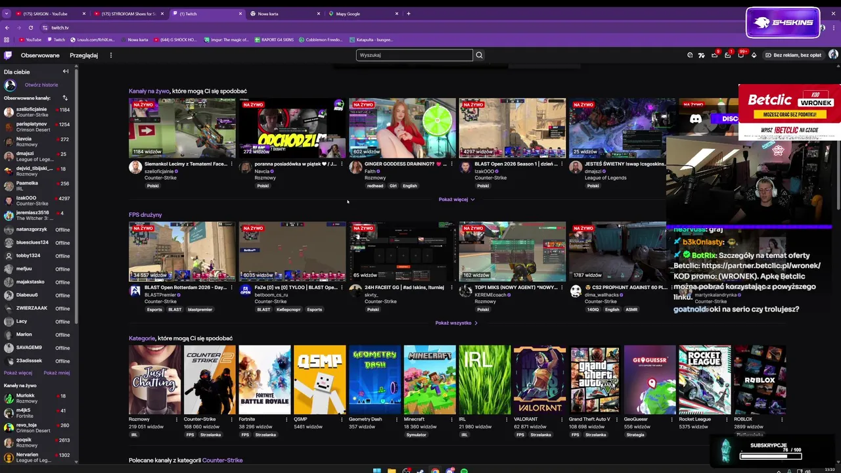
Task: Expand sidebar Pokaż więcej link
Action: tap(18, 372)
